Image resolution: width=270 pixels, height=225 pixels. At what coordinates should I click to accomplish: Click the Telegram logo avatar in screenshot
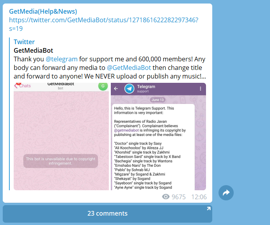(x=129, y=89)
